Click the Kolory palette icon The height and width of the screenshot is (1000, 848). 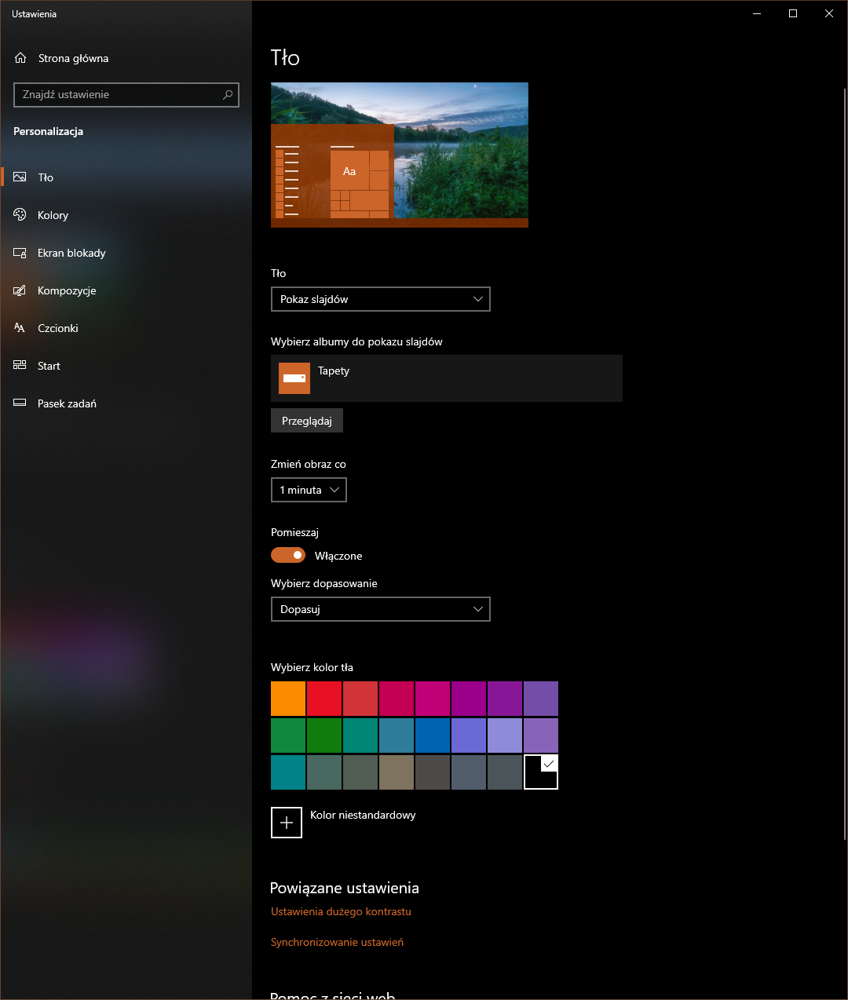[20, 215]
